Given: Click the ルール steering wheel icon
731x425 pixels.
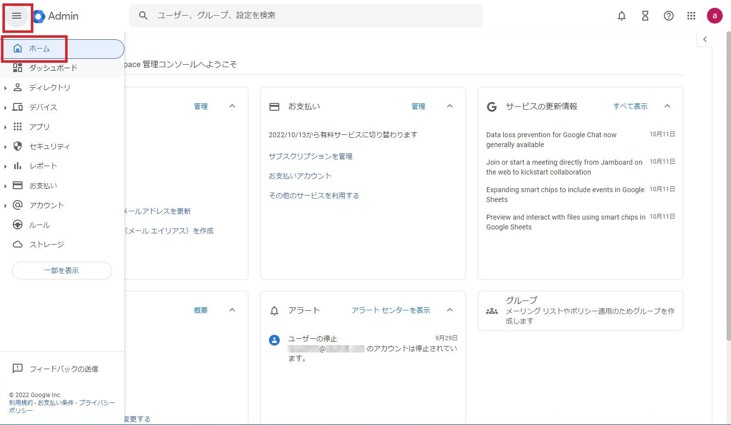Looking at the screenshot, I should tap(18, 225).
